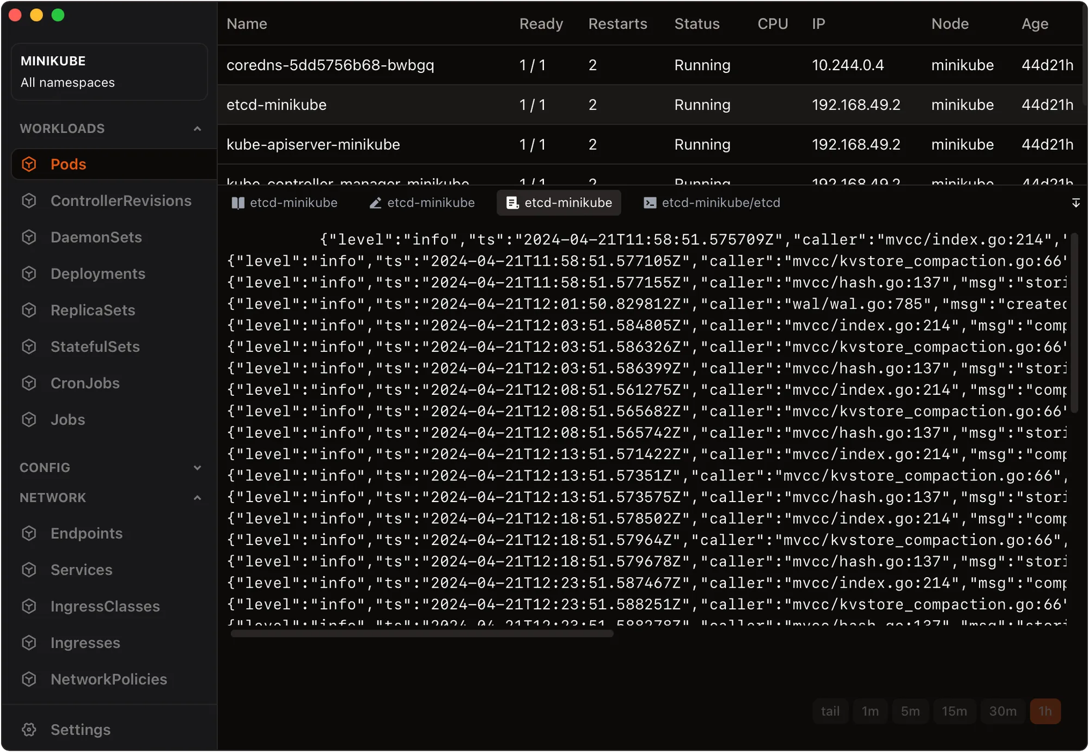This screenshot has height=752, width=1089.
Task: Open Services in the sidebar
Action: pos(81,570)
